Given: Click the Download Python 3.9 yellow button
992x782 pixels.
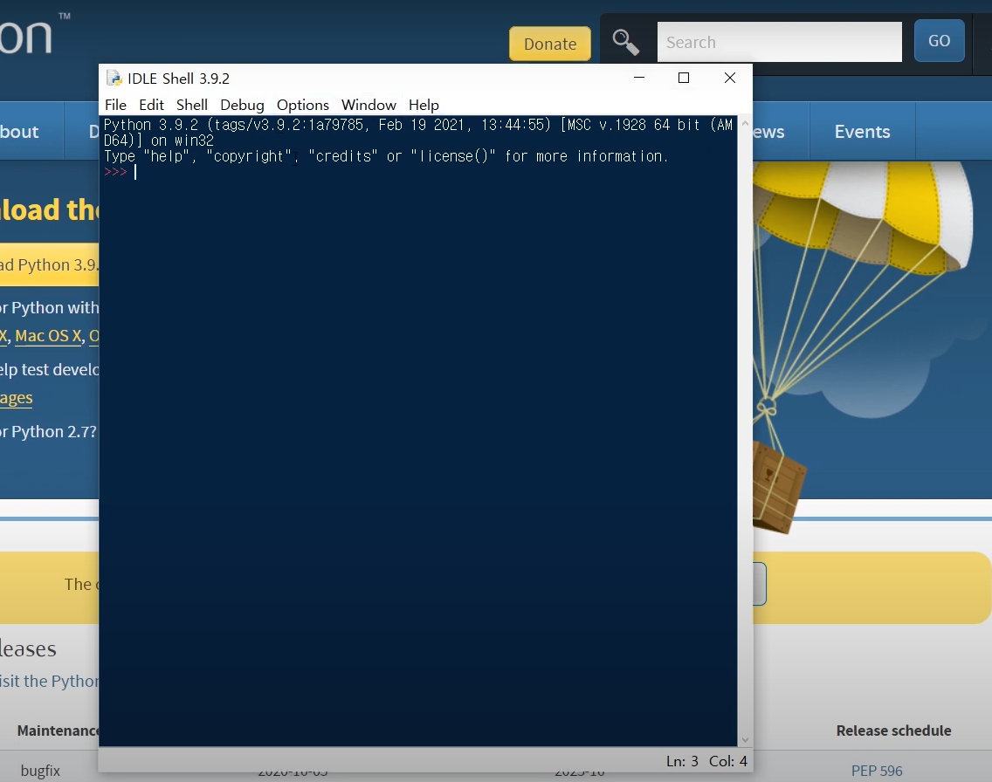Looking at the screenshot, I should tap(50, 264).
